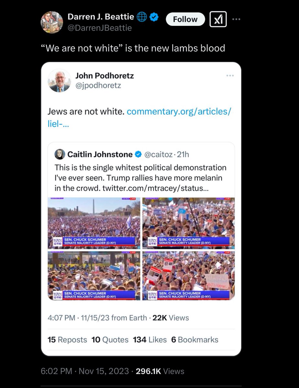Screen dimensions: 299x388
Task: Click Caitlin Johnstone's small avatar
Action: point(60,154)
